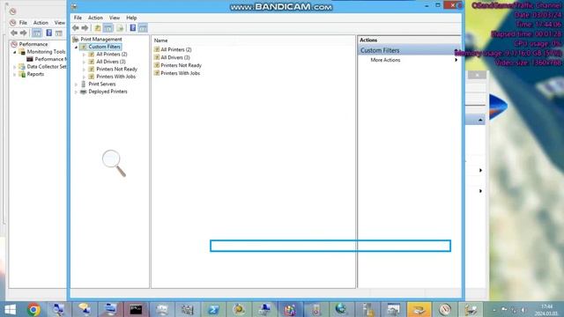This screenshot has height=317, width=564.
Task: Expand the All Drivers (3) tree arrow
Action: (x=85, y=63)
